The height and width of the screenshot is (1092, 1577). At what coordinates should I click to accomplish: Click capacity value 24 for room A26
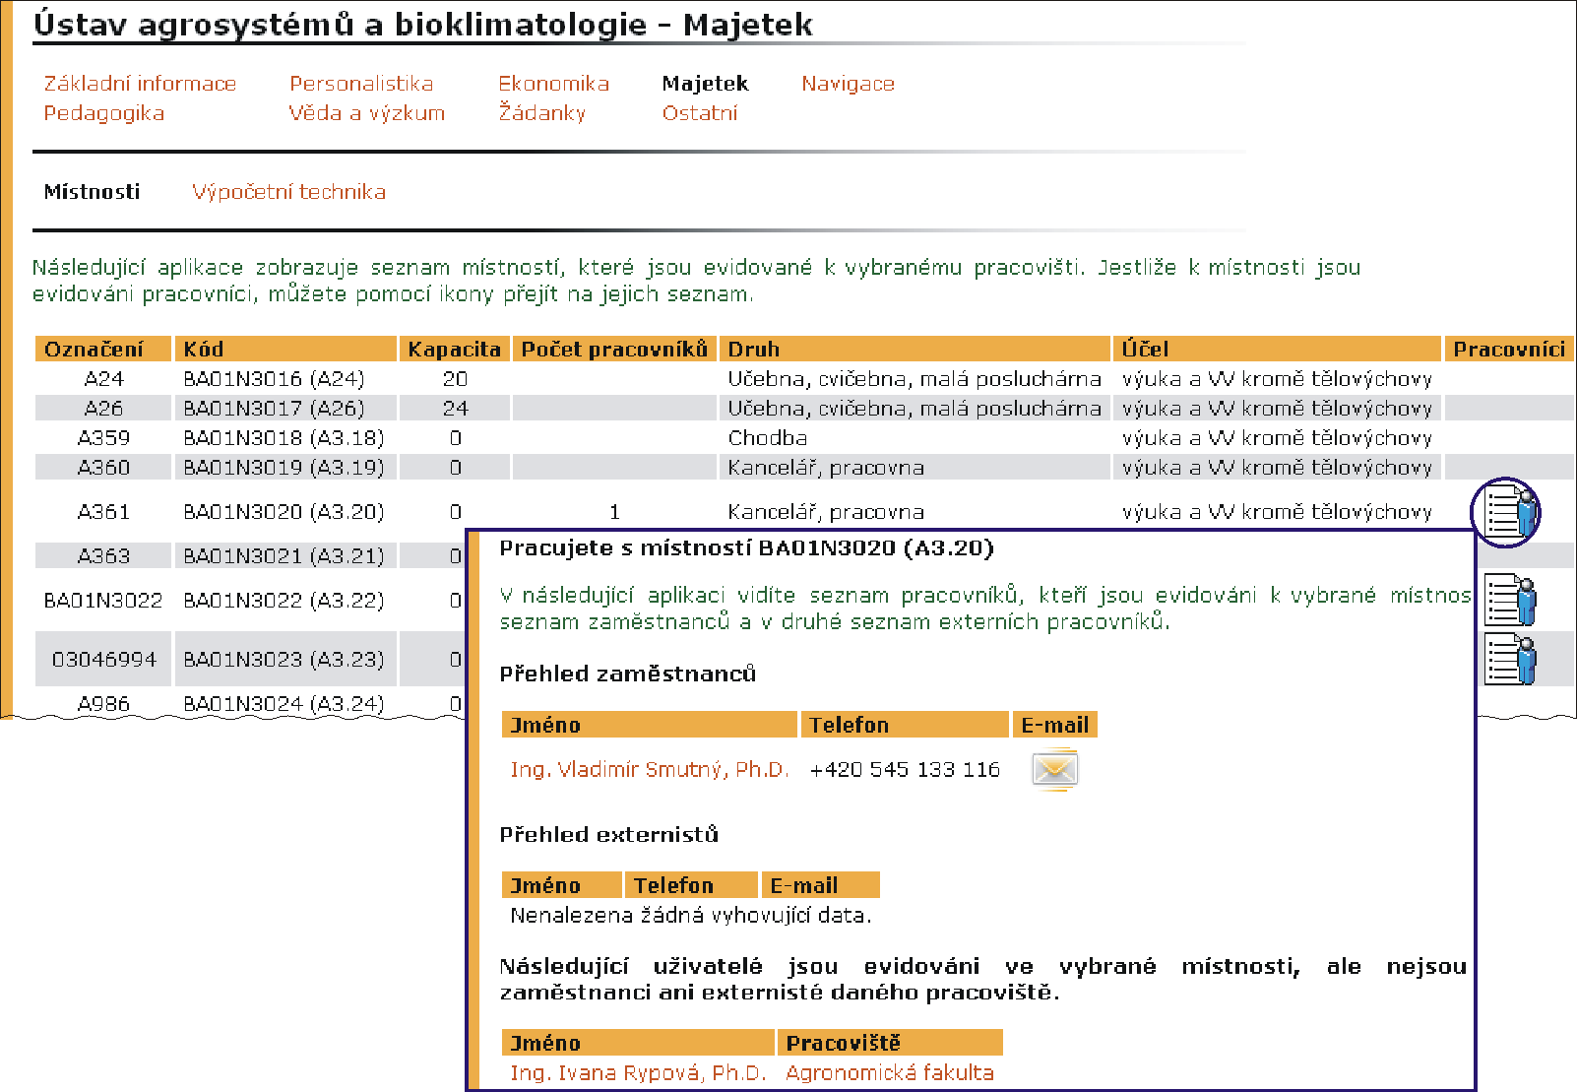pyautogui.click(x=455, y=409)
